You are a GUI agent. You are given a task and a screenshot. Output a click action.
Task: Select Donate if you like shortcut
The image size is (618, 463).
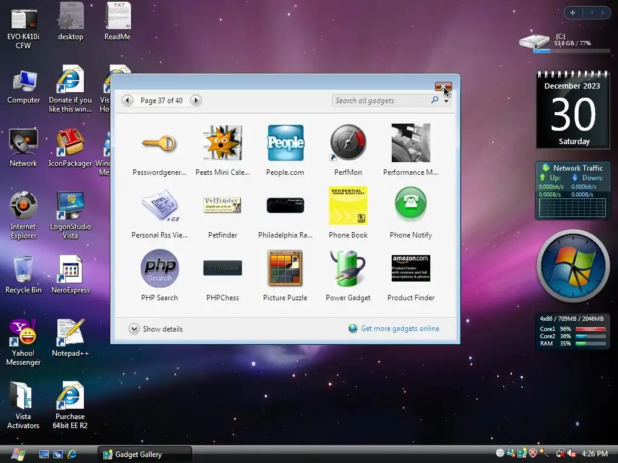click(70, 89)
